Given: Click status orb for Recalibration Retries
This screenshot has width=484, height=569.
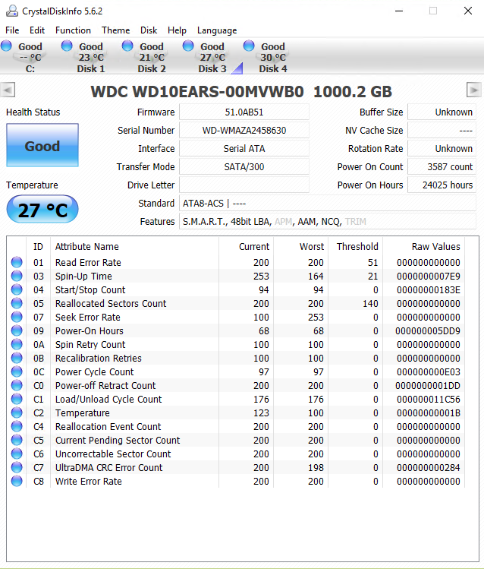Looking at the screenshot, I should tap(17, 358).
